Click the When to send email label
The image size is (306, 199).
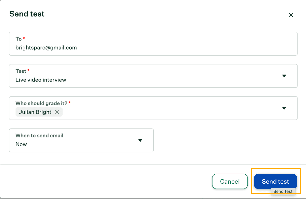(x=39, y=135)
